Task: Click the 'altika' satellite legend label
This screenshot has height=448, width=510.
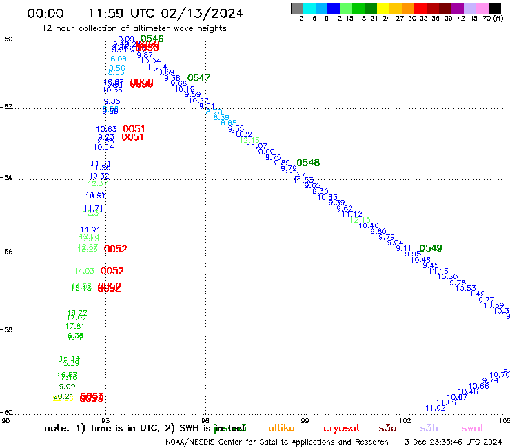Action: click(281, 428)
